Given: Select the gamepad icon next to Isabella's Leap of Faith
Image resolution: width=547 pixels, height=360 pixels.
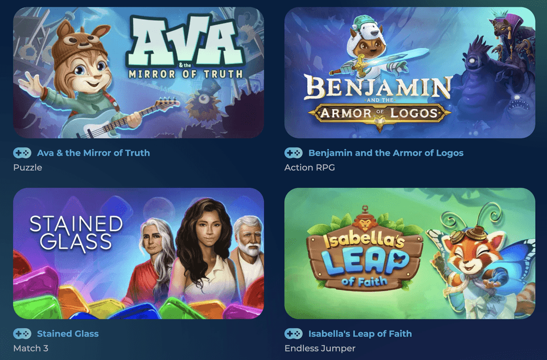Looking at the screenshot, I should tap(293, 333).
